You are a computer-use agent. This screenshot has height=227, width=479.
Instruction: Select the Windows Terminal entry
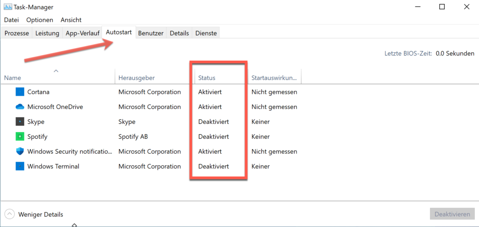coord(53,166)
